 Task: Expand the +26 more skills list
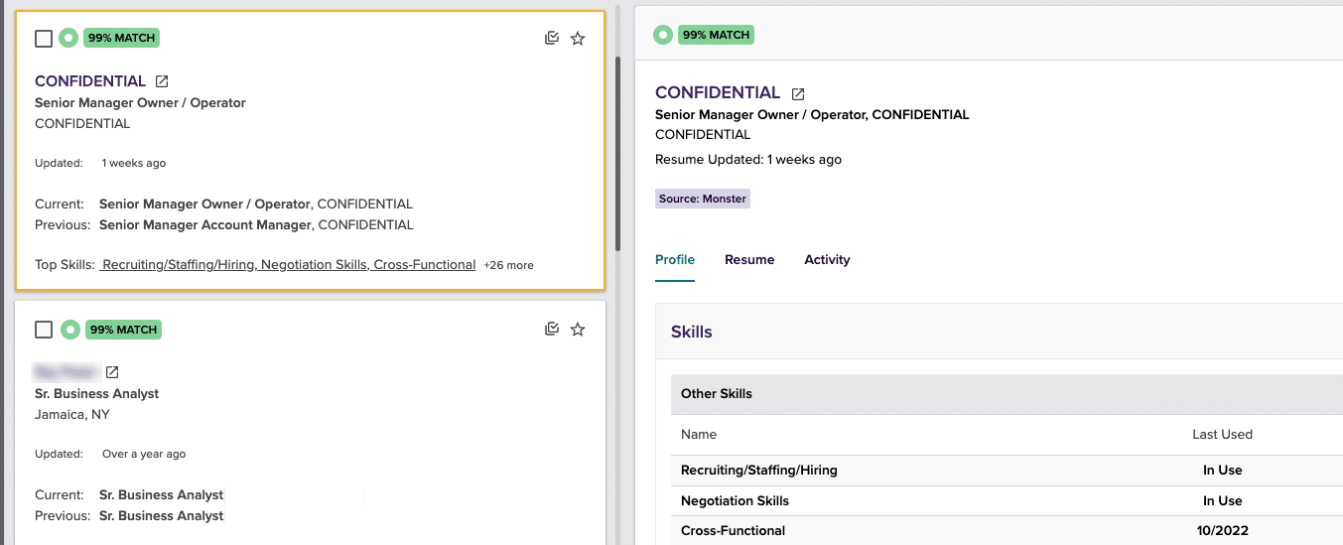pos(508,265)
